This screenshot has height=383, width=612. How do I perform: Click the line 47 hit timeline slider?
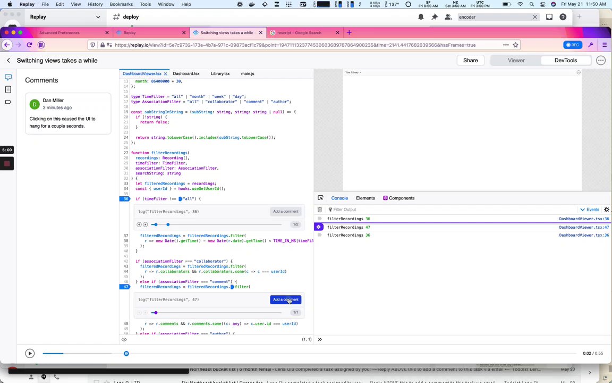[217, 313]
